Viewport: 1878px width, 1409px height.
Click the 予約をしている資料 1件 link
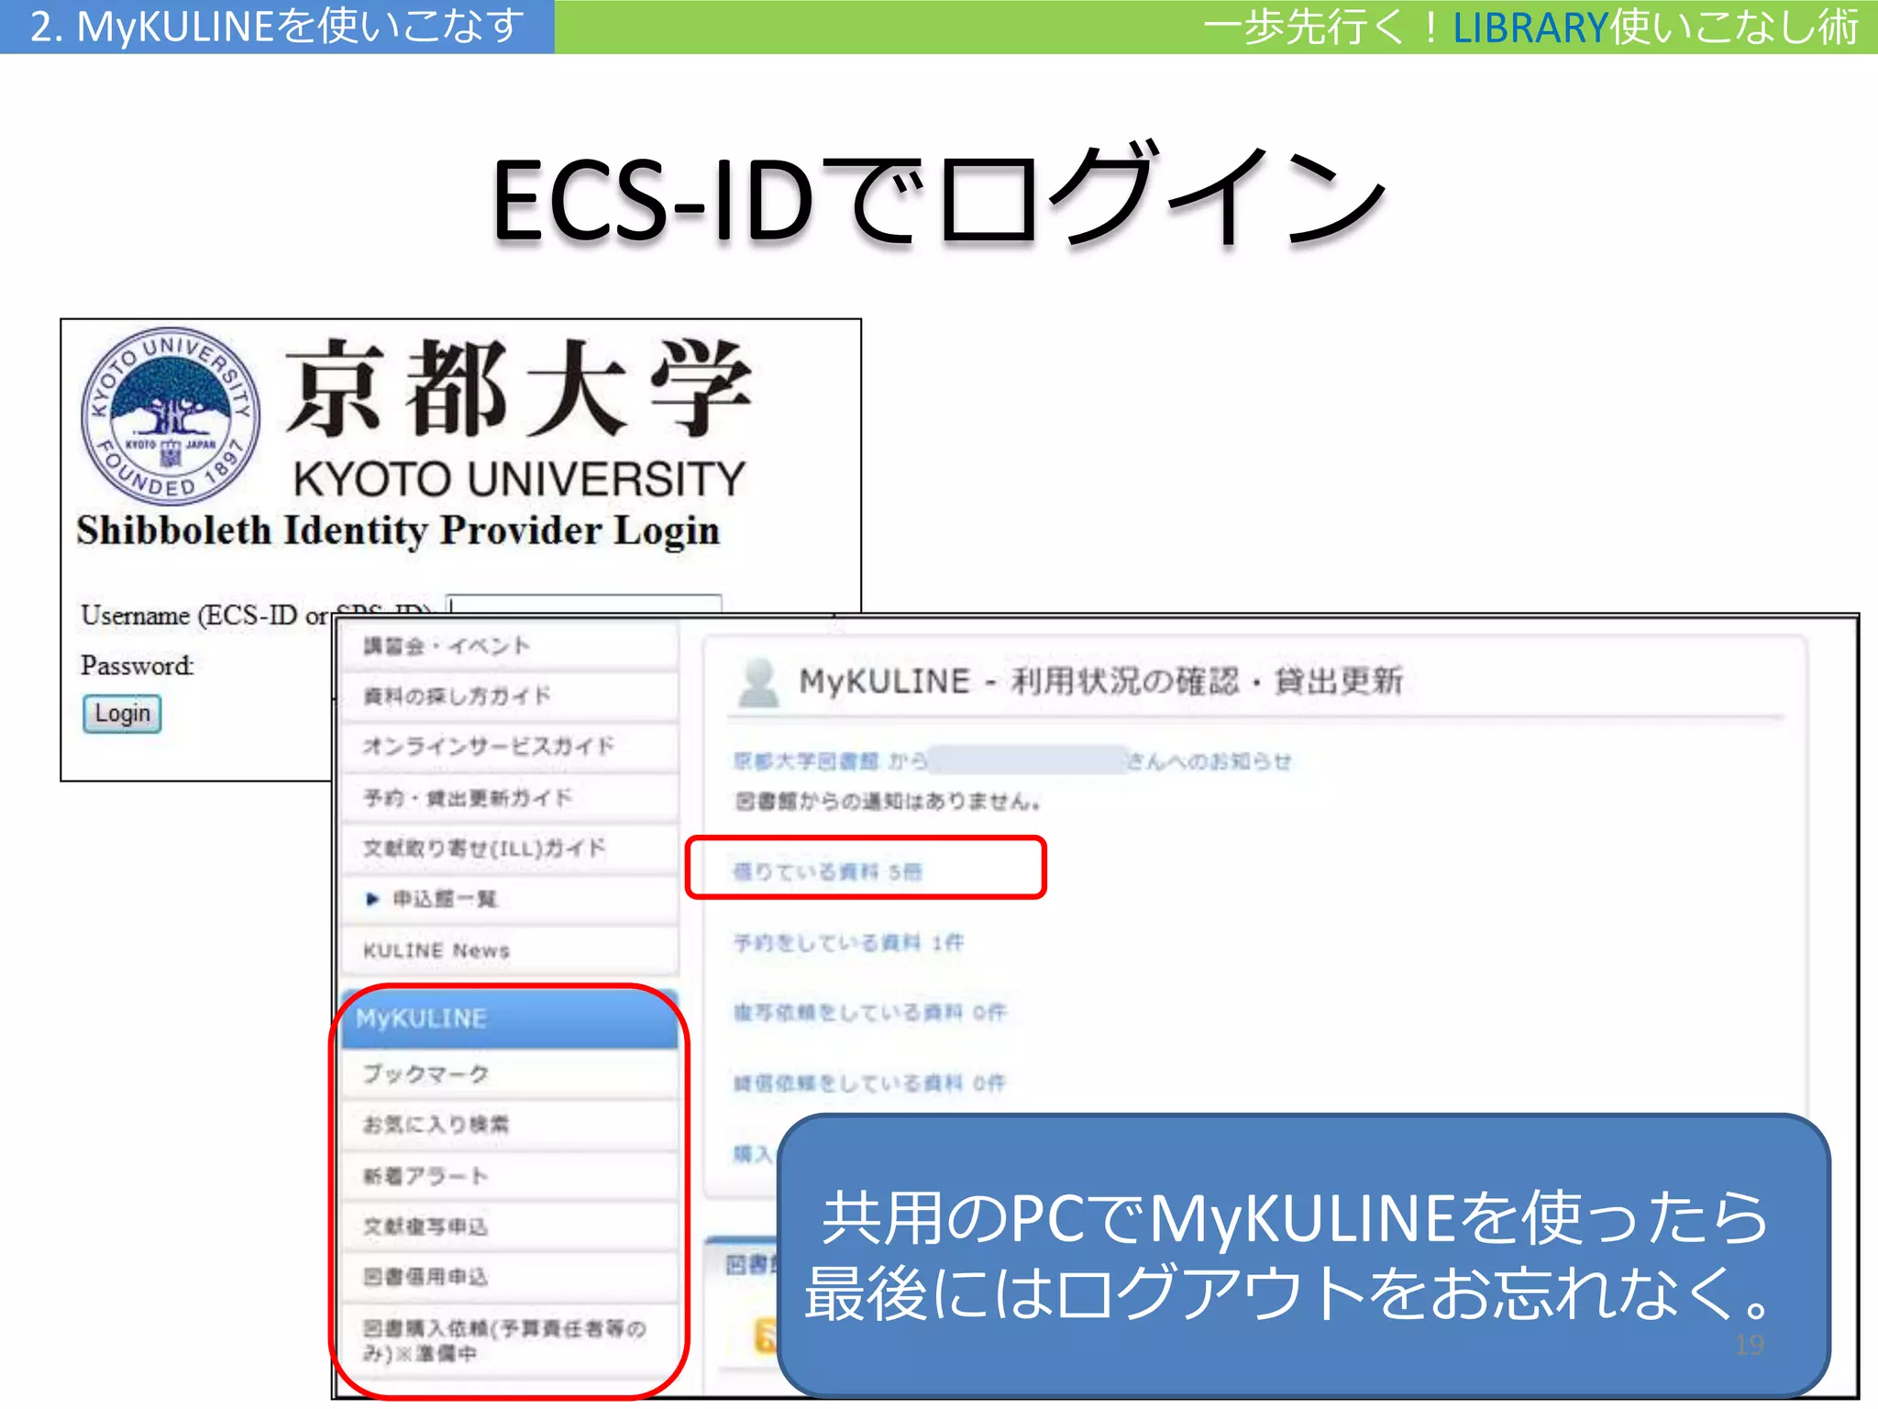pos(848,942)
